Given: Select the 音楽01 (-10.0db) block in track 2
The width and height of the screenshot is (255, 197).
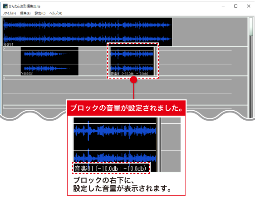Looking at the screenshot, I should coord(132,61).
